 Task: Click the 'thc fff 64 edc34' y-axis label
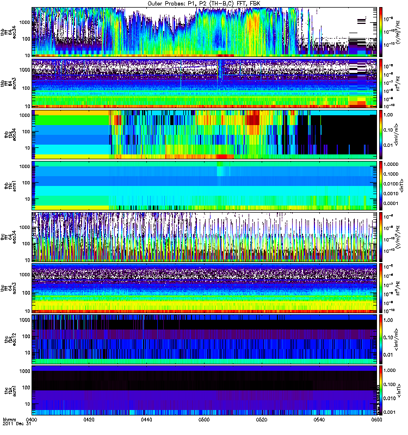point(8,237)
